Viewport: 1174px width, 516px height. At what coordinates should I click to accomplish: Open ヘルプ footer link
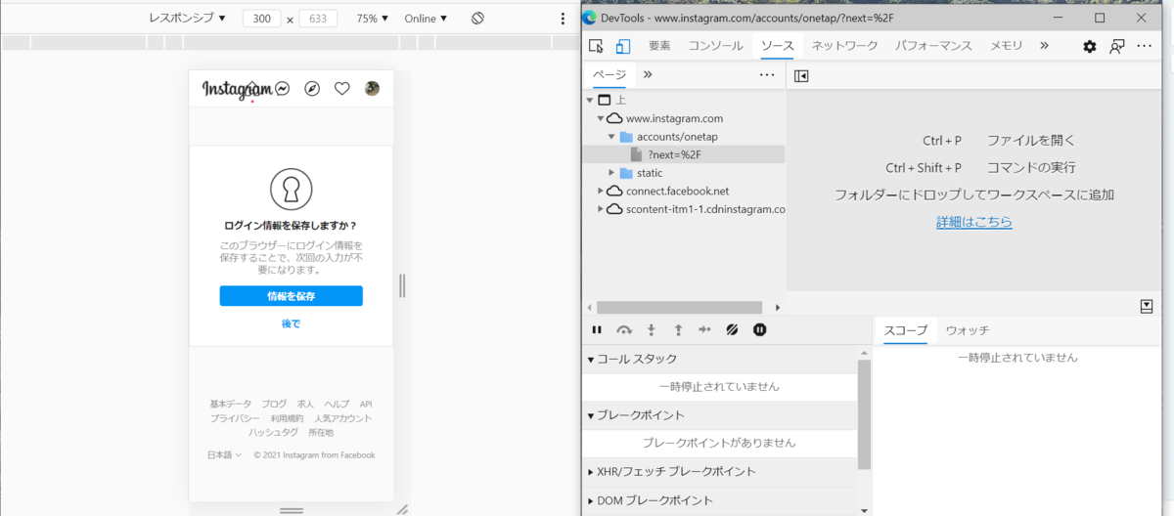(337, 404)
